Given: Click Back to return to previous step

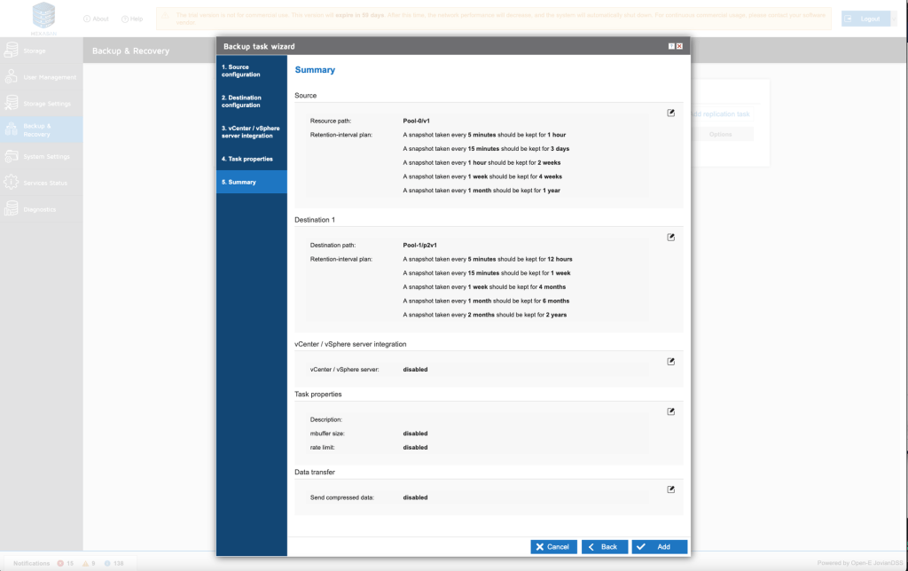Looking at the screenshot, I should (x=605, y=547).
